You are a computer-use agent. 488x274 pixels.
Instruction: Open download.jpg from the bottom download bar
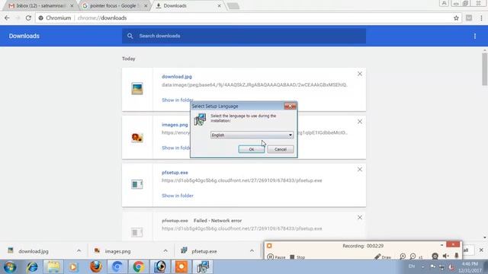34,251
